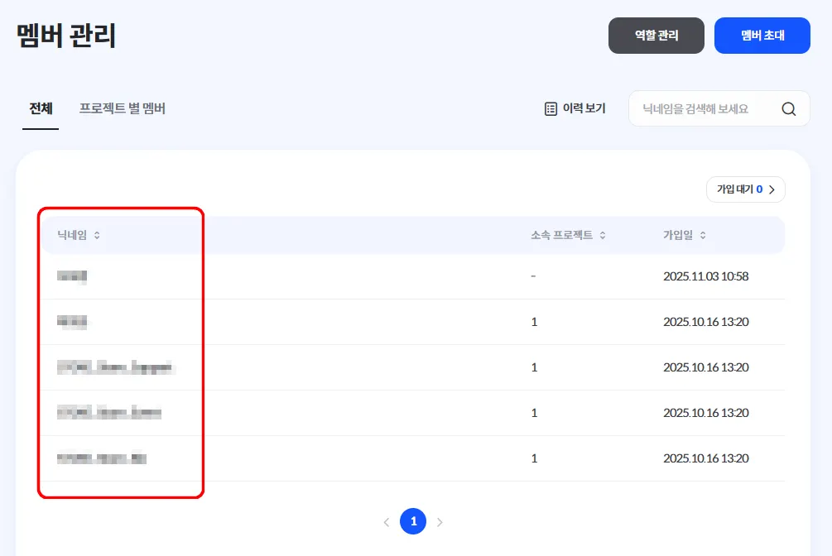Switch to 전체 tab
This screenshot has height=556, width=832.
point(41,108)
